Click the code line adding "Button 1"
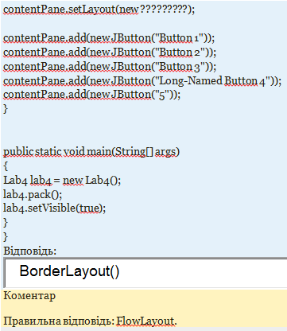 click(109, 38)
